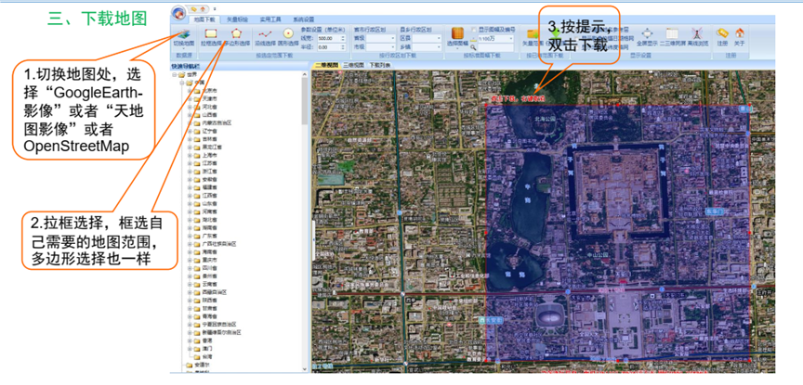Select 西藏自治区 in the tree
The width and height of the screenshot is (803, 385).
click(215, 292)
